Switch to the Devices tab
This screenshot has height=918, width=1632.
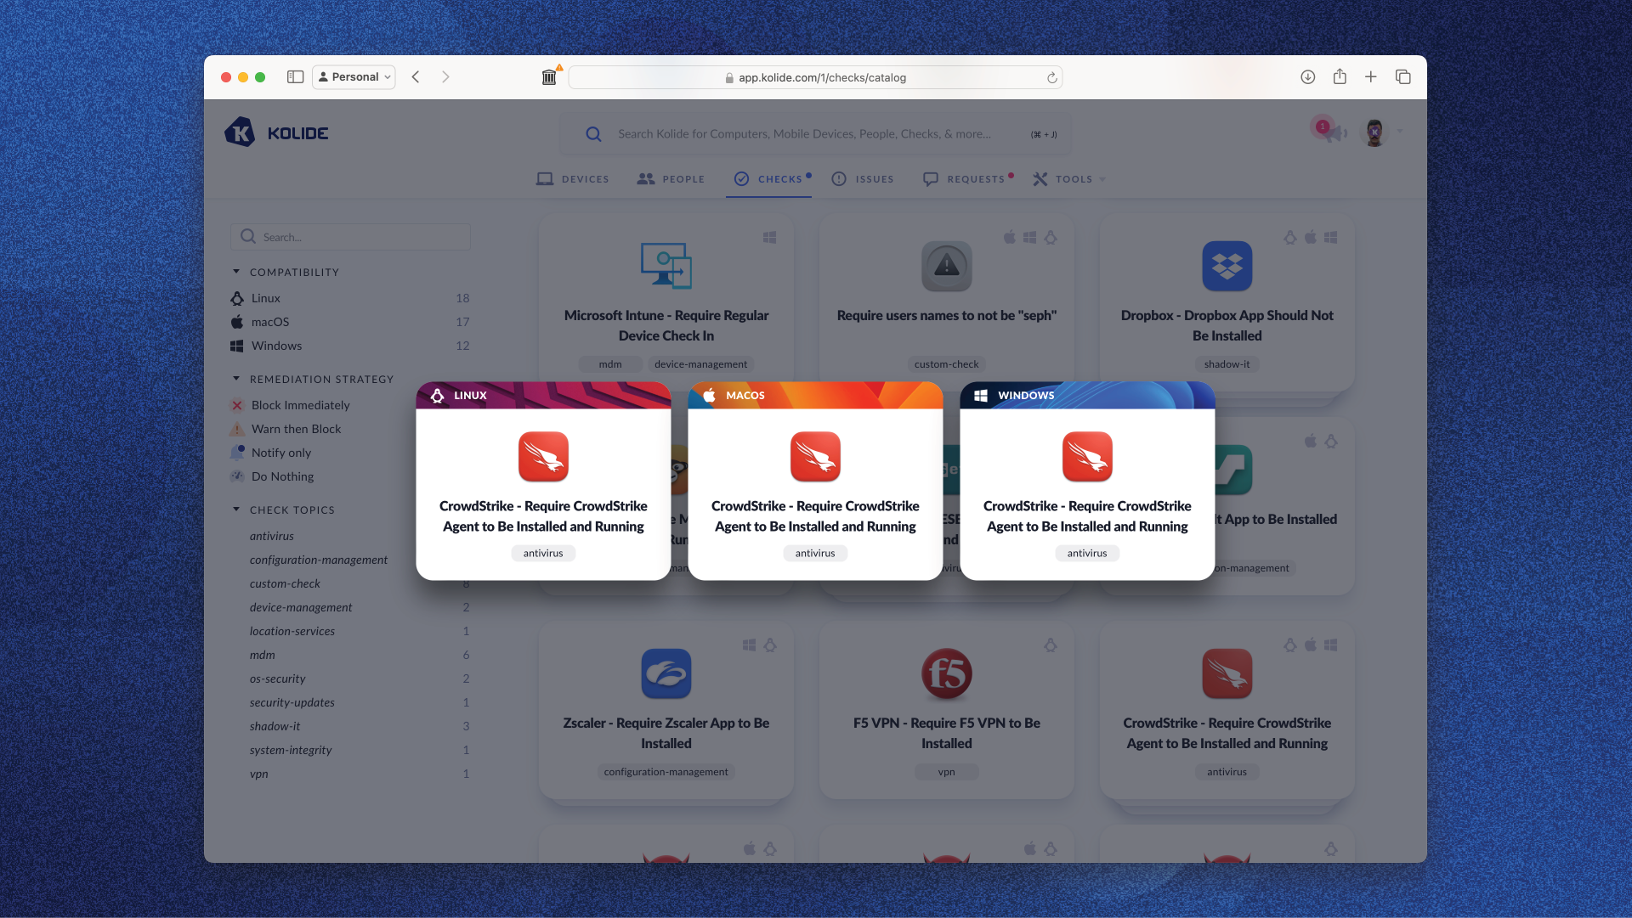[x=573, y=179]
